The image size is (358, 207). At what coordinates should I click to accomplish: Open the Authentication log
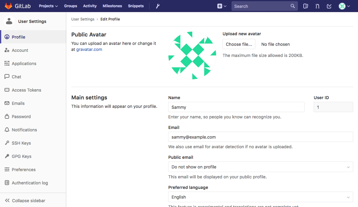pyautogui.click(x=29, y=183)
